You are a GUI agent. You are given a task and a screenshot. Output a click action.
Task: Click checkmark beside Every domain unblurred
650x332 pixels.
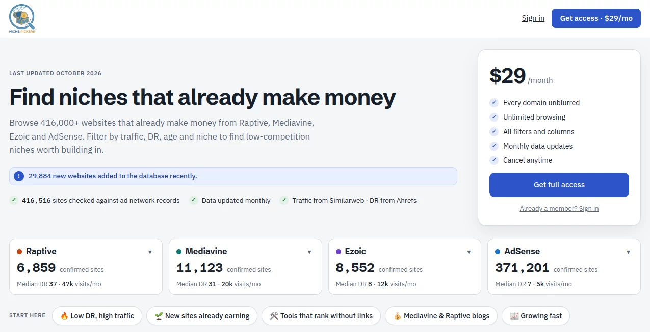[x=493, y=103]
